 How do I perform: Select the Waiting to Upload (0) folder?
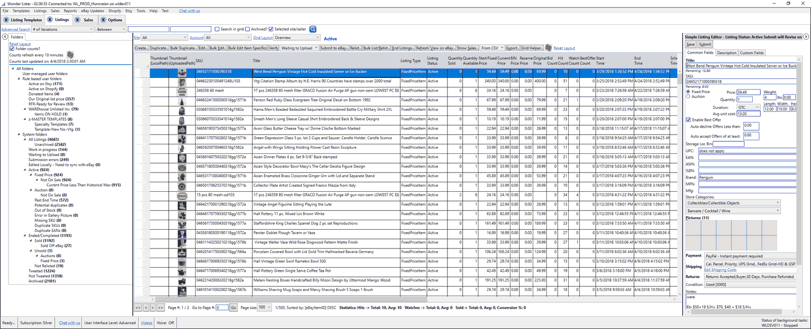pyautogui.click(x=47, y=154)
